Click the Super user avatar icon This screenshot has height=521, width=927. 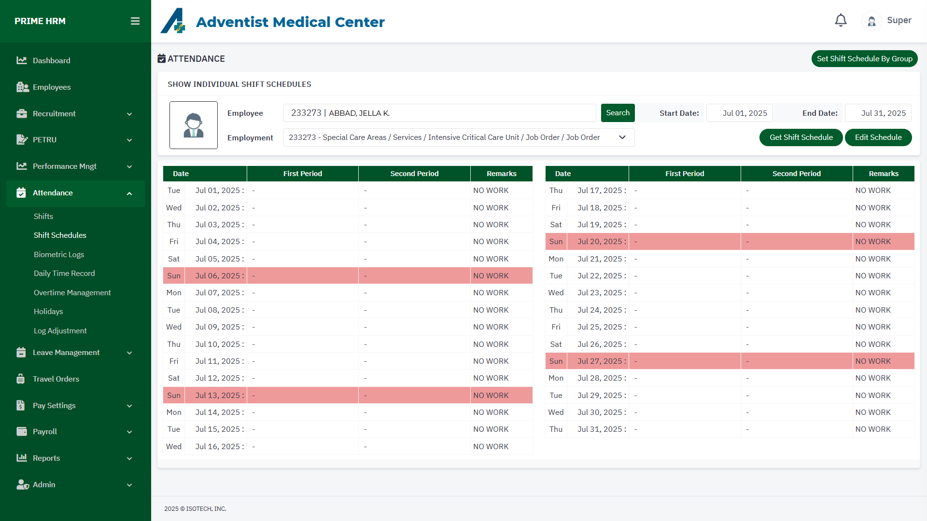871,21
